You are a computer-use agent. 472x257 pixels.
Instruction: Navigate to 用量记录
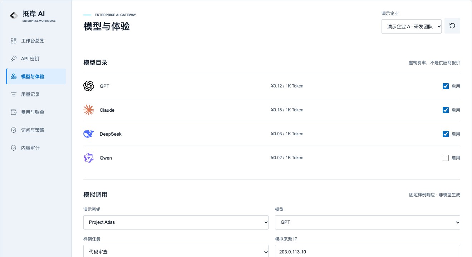coord(36,94)
